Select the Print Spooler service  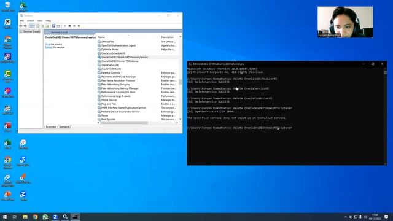tap(138, 119)
